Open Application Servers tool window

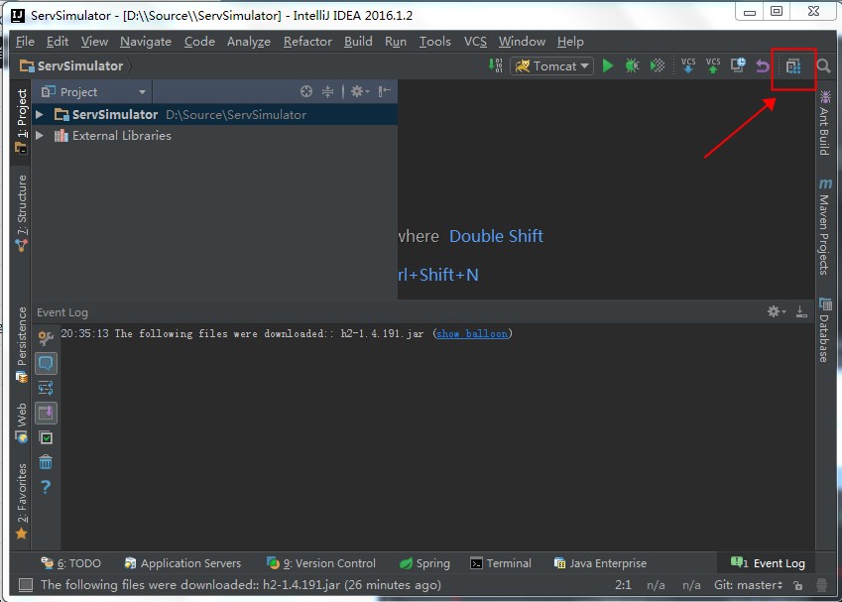tap(182, 563)
